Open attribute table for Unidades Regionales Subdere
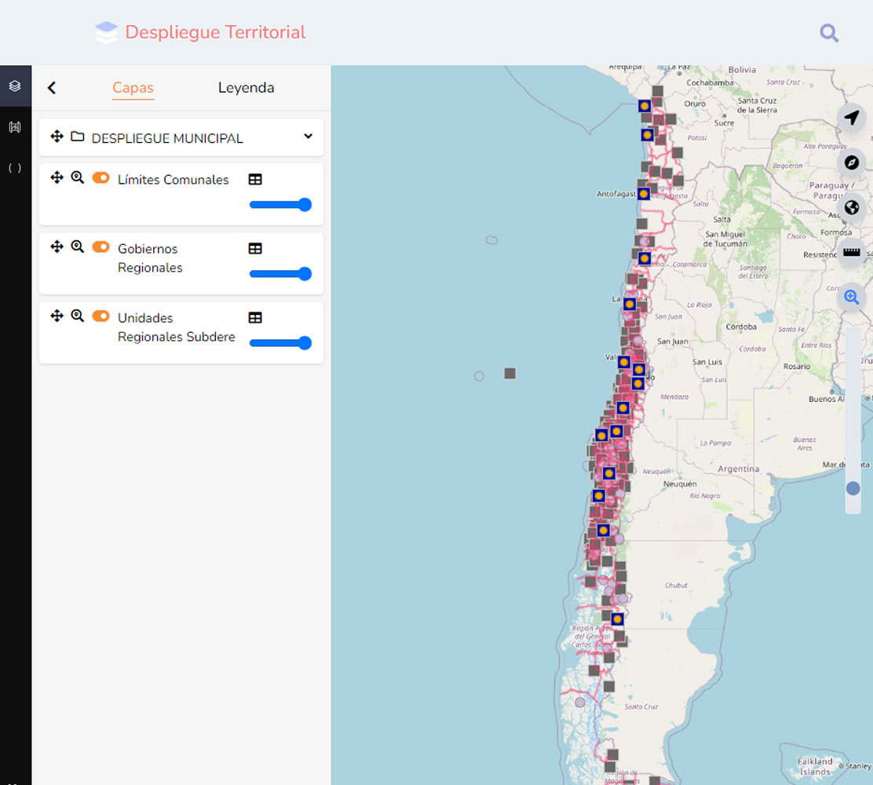 coord(255,318)
